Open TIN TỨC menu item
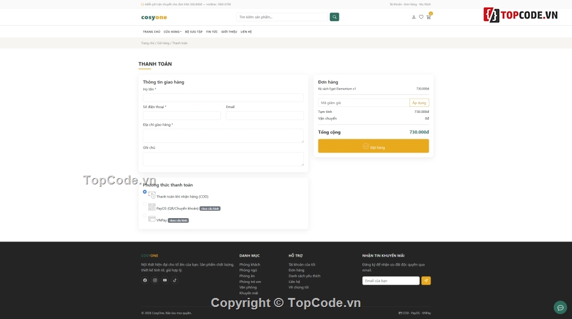Image resolution: width=572 pixels, height=319 pixels. coord(211,32)
